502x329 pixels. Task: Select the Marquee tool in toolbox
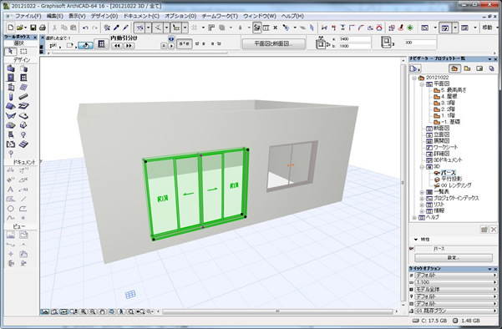23,51
